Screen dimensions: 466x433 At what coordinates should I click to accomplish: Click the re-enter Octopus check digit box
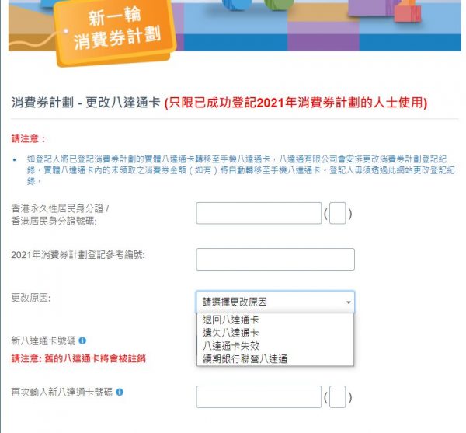[x=337, y=397]
